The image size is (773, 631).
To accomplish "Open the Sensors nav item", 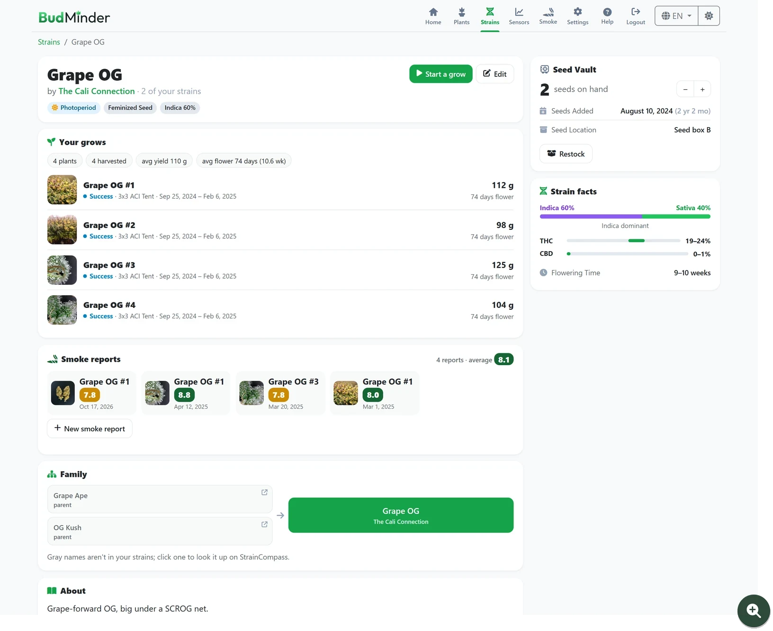I will coord(519,16).
